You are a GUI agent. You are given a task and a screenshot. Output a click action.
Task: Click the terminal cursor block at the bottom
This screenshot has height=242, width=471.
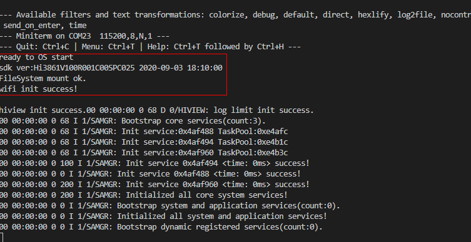(1, 238)
